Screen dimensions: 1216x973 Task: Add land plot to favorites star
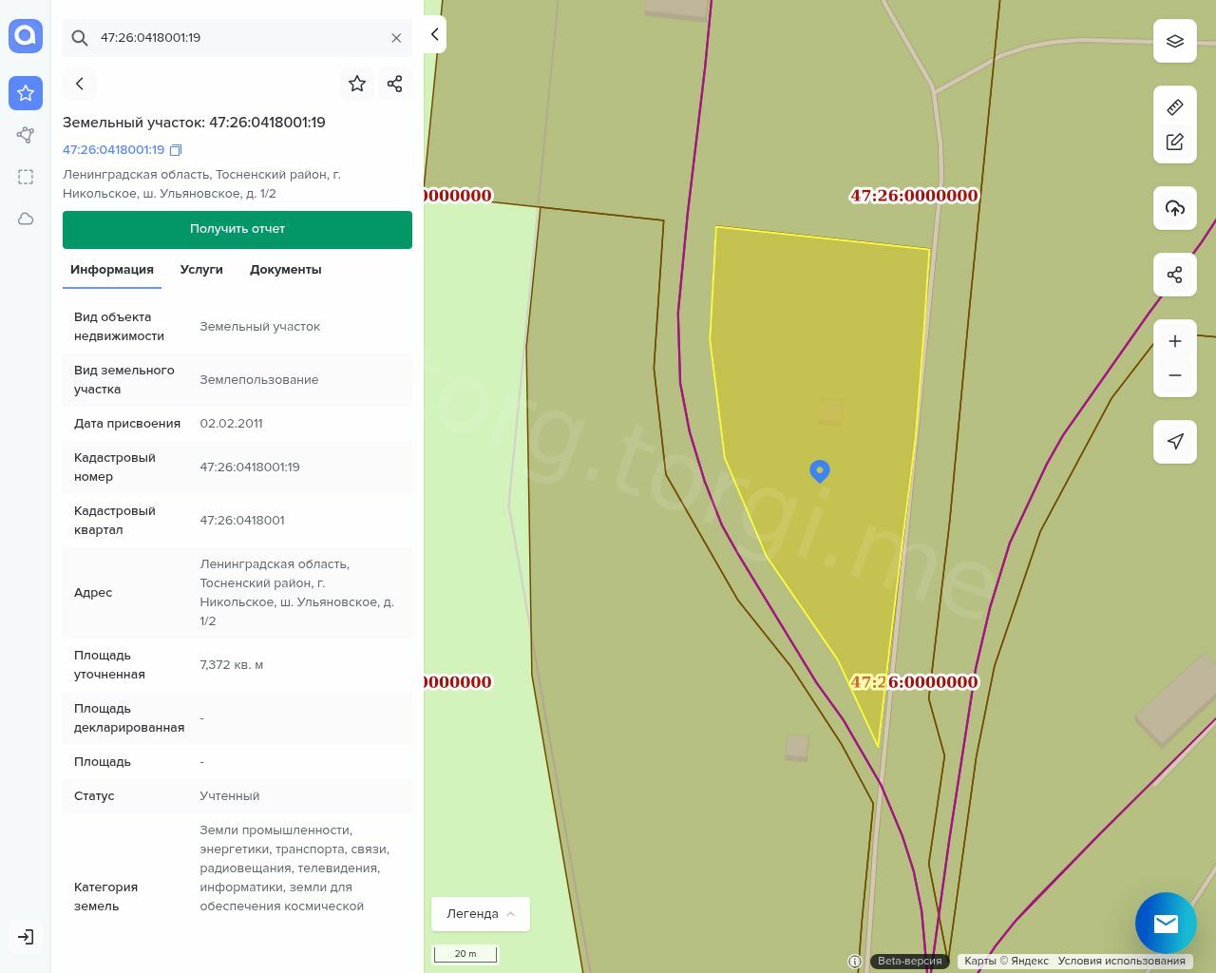(357, 84)
